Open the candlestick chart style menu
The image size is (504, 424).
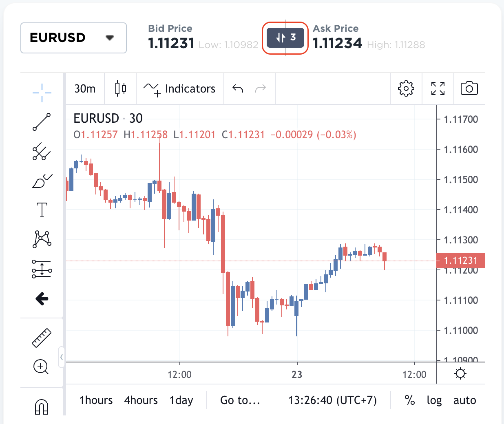click(x=120, y=88)
